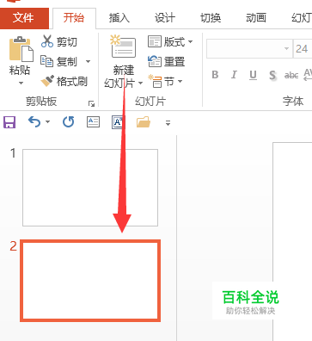
Task: Click the 重置 (Reset) slide button
Action: [x=167, y=61]
